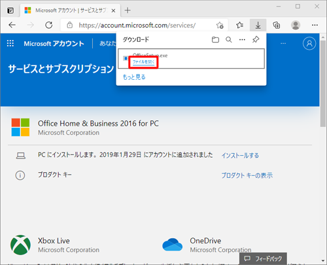The image size is (327, 265).
Task: Open the Microsoft app launcher grid
Action: (10, 43)
